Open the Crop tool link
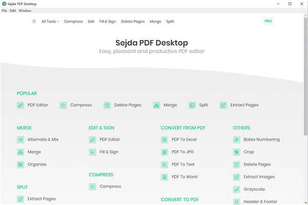 pos(248,152)
